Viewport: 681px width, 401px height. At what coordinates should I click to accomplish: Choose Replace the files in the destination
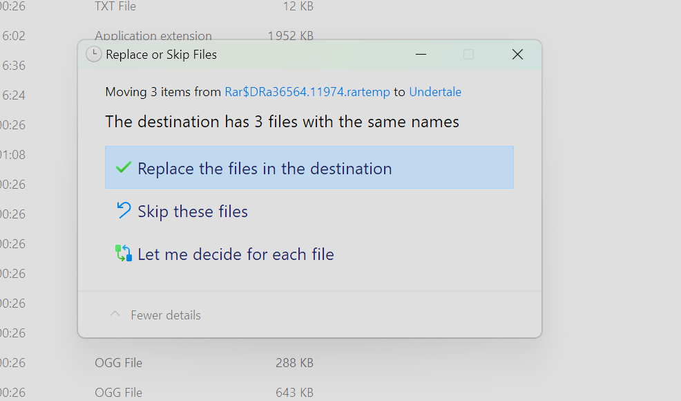tap(265, 168)
